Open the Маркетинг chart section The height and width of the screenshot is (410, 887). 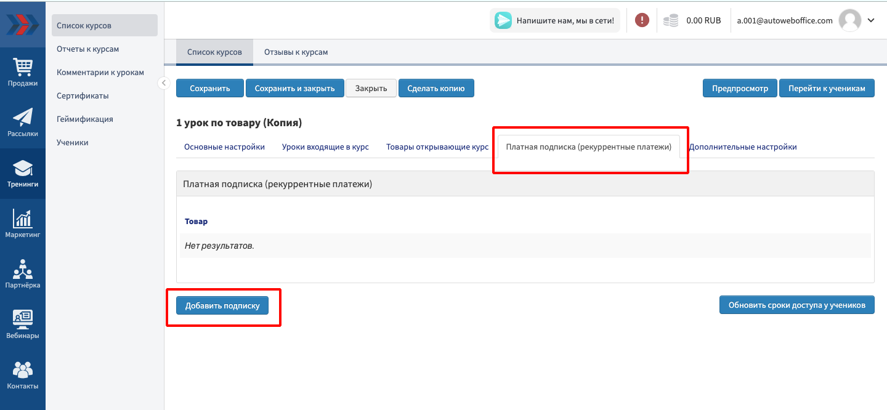[x=23, y=223]
